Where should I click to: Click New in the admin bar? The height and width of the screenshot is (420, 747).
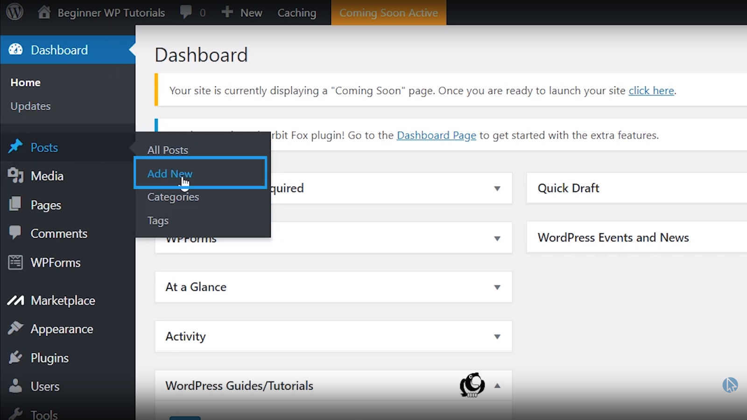coord(251,13)
